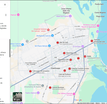This screenshot has width=107, height=104.
Task: Click Cafecito Corazón La luna label
Action: (80, 68)
